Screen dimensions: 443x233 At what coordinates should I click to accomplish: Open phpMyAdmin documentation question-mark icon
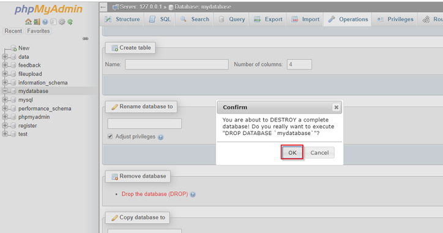(x=45, y=22)
